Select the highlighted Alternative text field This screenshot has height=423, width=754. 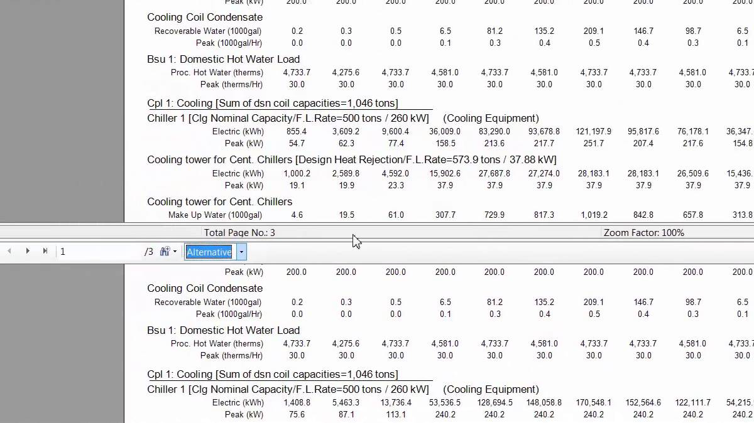210,252
